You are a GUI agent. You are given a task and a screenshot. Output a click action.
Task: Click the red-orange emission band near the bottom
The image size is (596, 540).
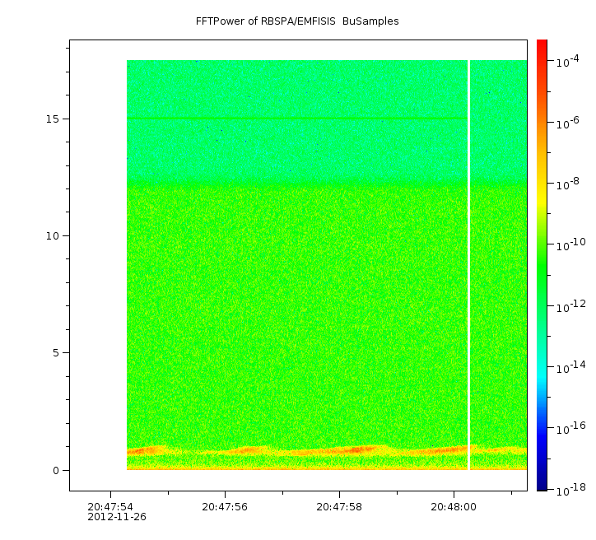click(x=354, y=449)
